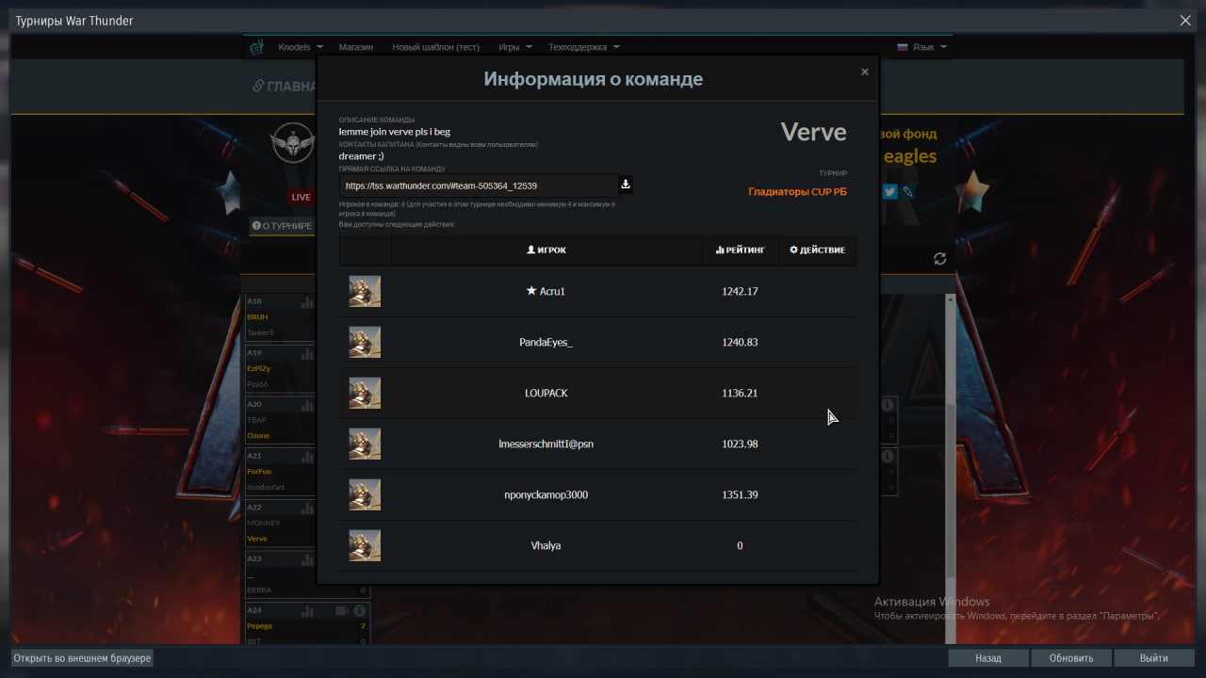Click the team direct link field
Viewport: 1206px width, 678px height.
(x=479, y=186)
